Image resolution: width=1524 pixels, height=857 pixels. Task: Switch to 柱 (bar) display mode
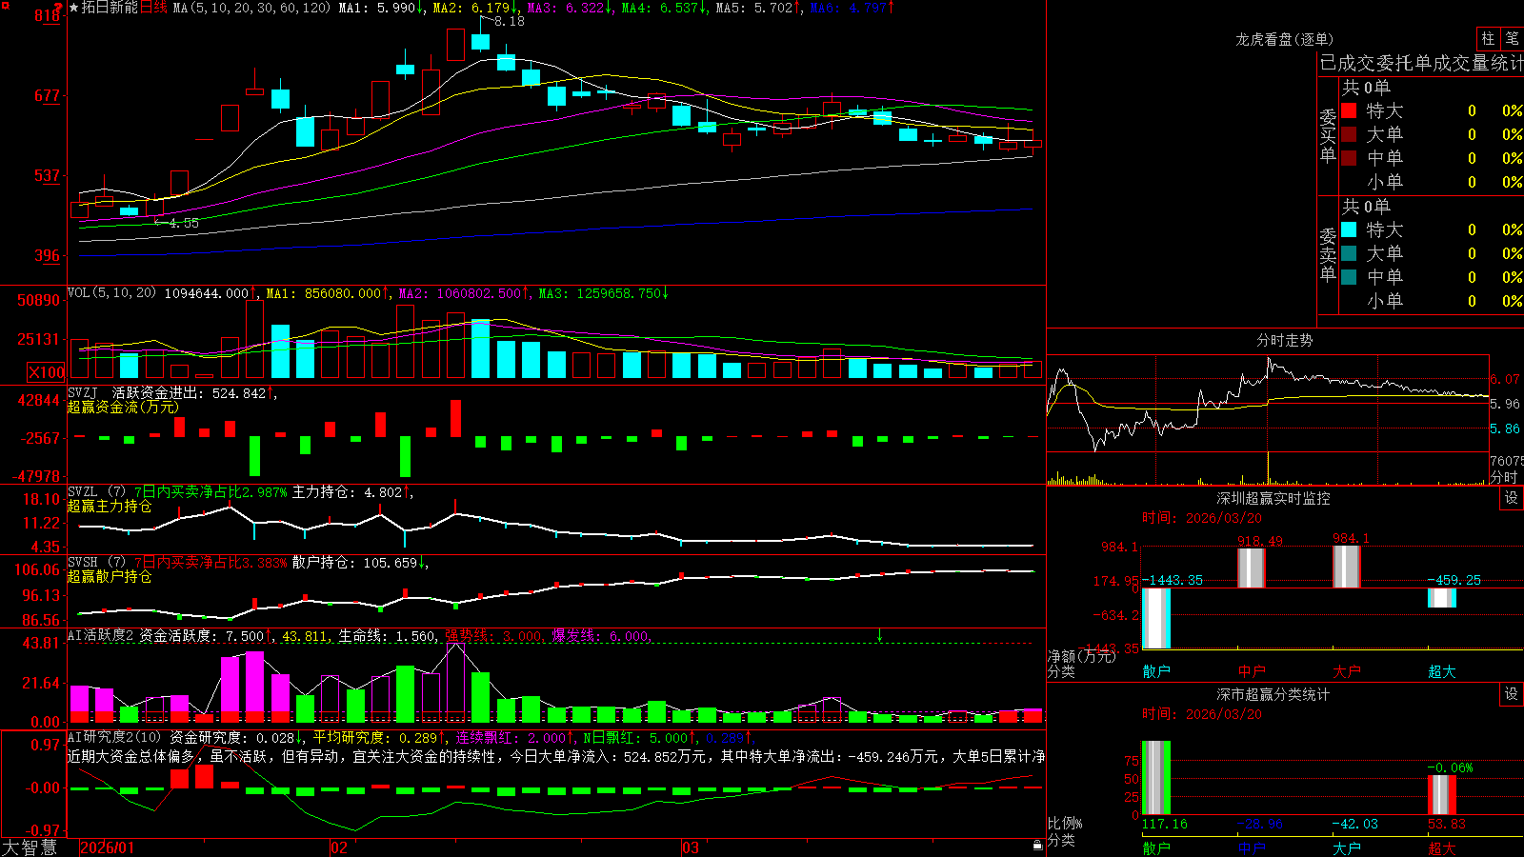[x=1487, y=38]
